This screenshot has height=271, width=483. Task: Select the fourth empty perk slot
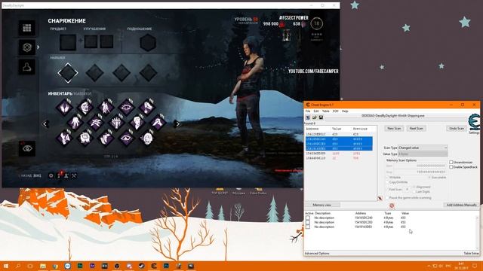[x=148, y=73]
